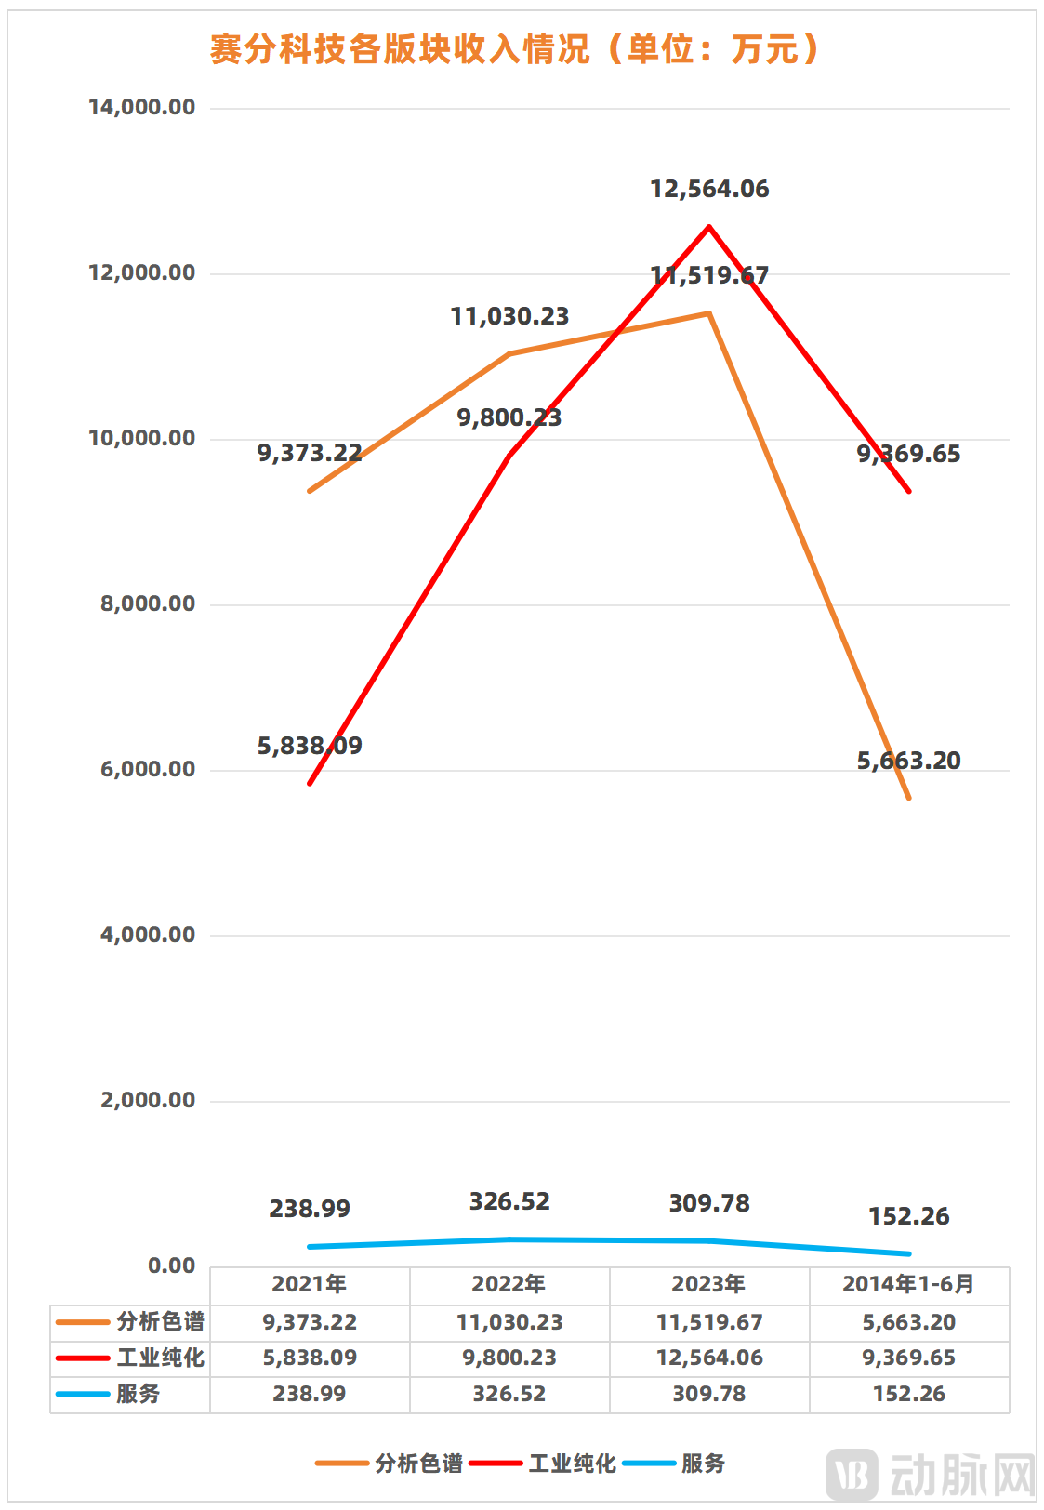Select table cell 152.26 in 服务 row
The height and width of the screenshot is (1510, 1044).
(x=908, y=1394)
